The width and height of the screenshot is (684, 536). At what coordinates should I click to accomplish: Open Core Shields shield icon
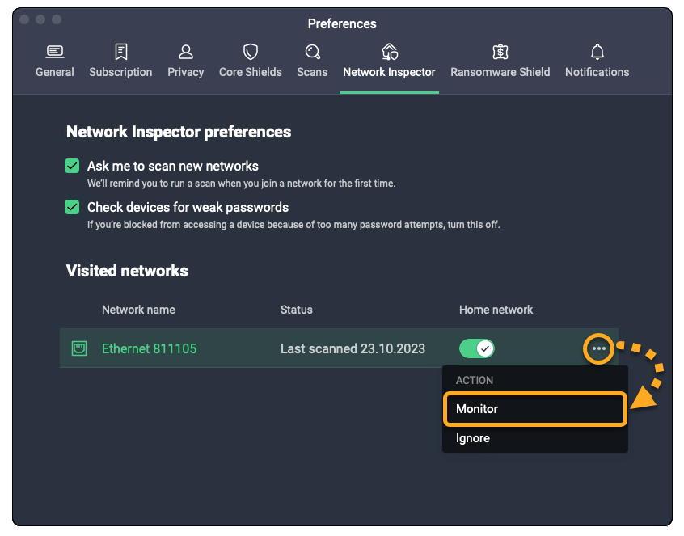(251, 53)
